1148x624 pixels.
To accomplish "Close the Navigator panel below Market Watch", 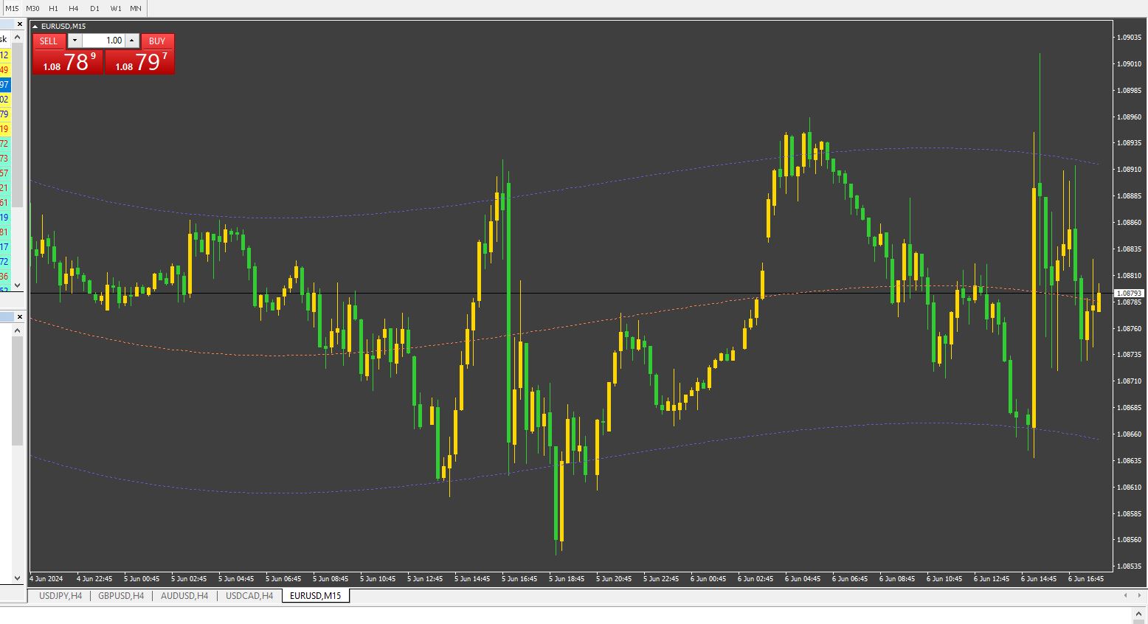I will pyautogui.click(x=20, y=316).
